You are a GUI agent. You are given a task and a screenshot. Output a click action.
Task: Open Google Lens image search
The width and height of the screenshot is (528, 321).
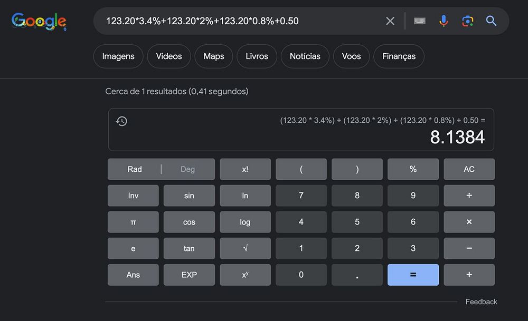click(467, 21)
